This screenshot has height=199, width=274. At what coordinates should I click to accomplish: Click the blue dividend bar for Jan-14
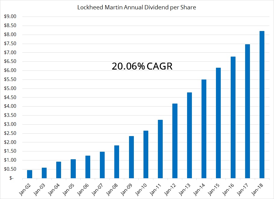[204, 129]
